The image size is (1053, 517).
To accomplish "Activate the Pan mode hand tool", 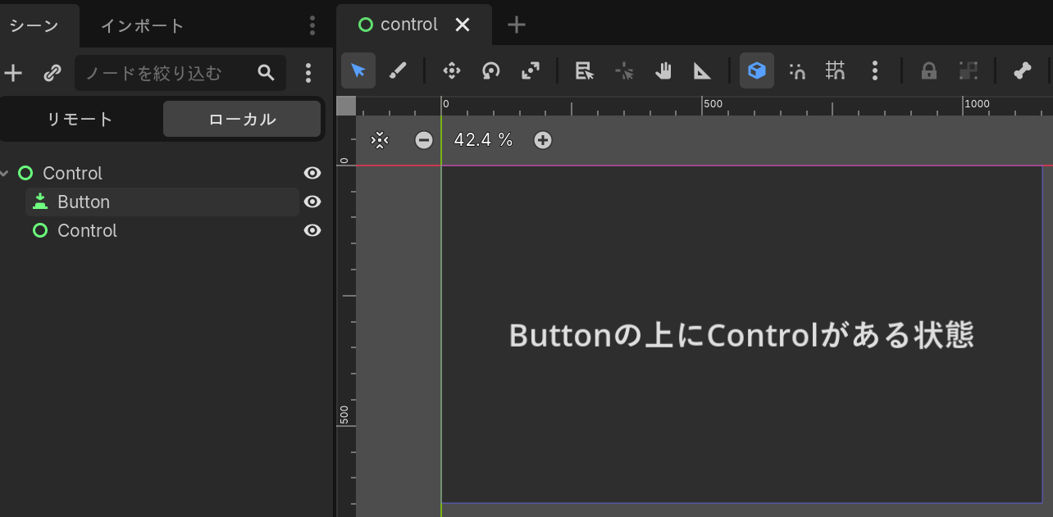I will (x=663, y=70).
